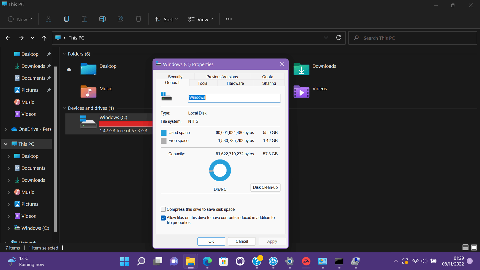The height and width of the screenshot is (270, 480).
Task: Click the drive label text field
Action: [x=234, y=97]
